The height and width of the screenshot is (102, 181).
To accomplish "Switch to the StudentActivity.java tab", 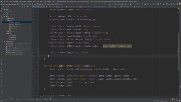I will click(100, 7).
